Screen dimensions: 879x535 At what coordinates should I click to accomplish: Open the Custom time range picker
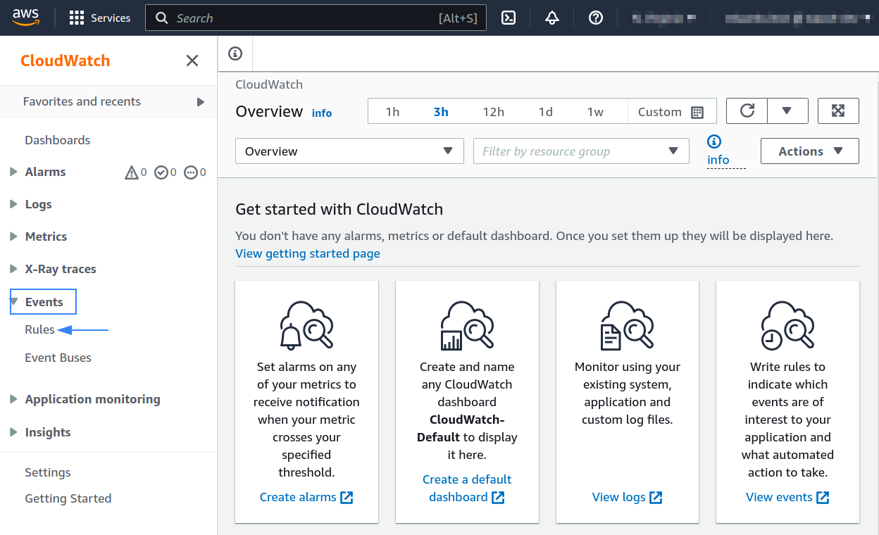[x=671, y=111]
